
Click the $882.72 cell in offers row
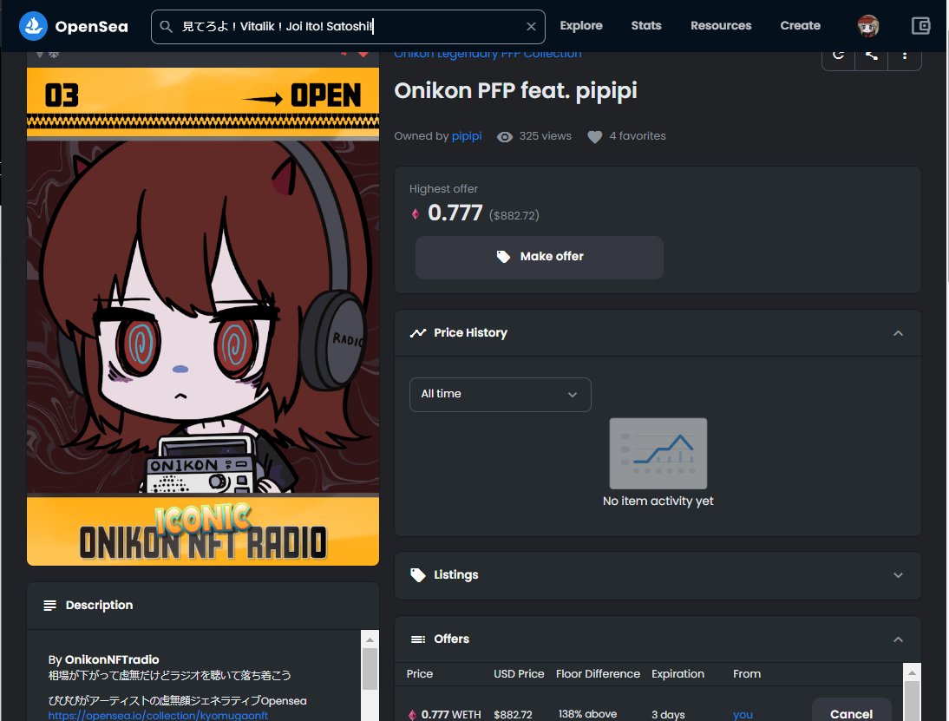tap(514, 714)
